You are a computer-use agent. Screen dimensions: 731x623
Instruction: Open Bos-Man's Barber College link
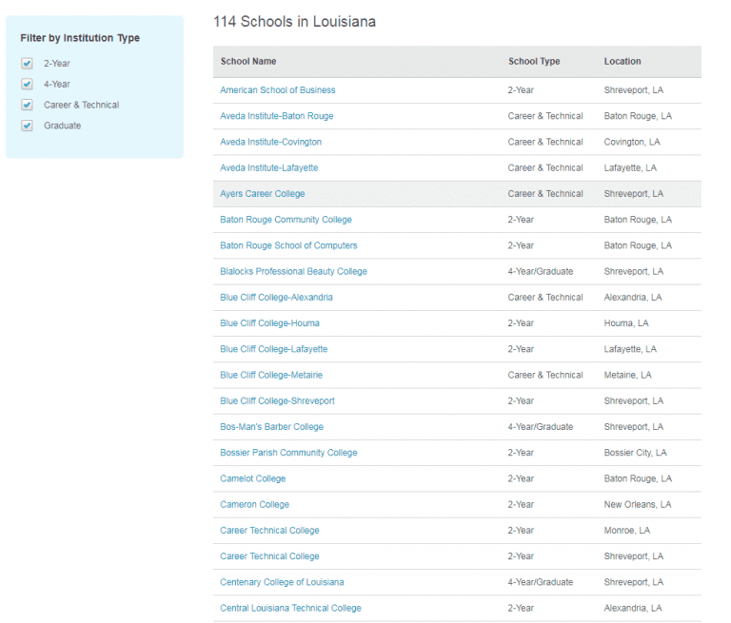point(272,427)
